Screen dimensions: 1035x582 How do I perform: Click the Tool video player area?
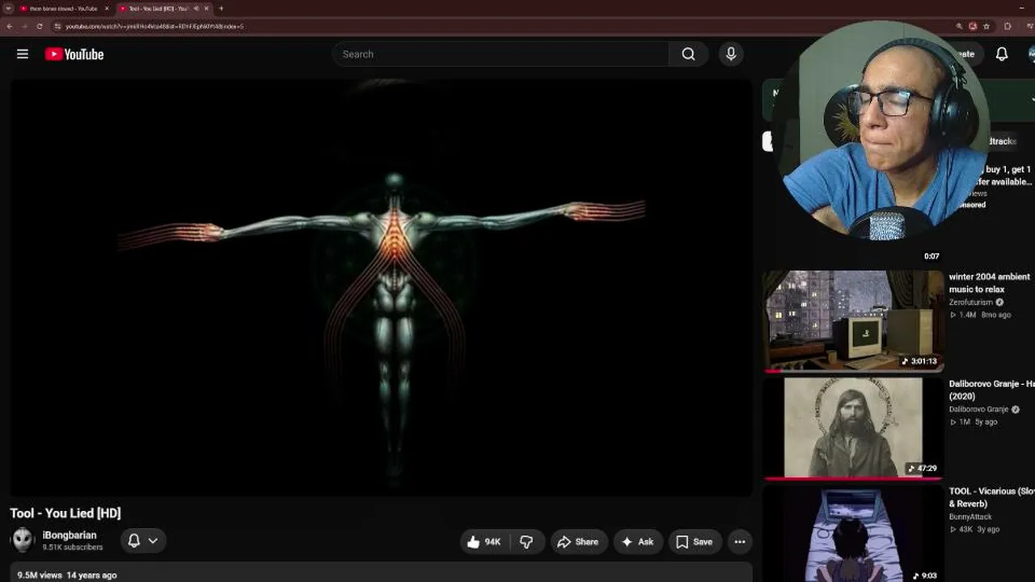click(381, 288)
